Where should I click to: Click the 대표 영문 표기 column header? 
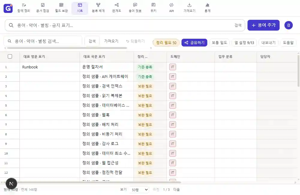coord(49,57)
